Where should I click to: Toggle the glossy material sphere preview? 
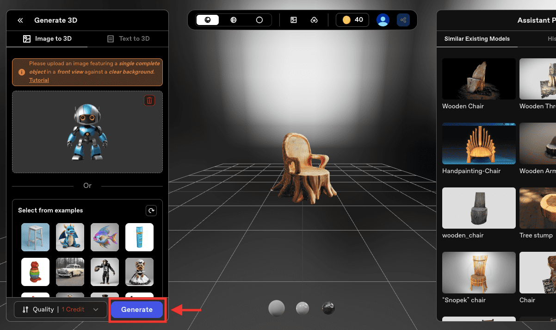click(x=303, y=308)
